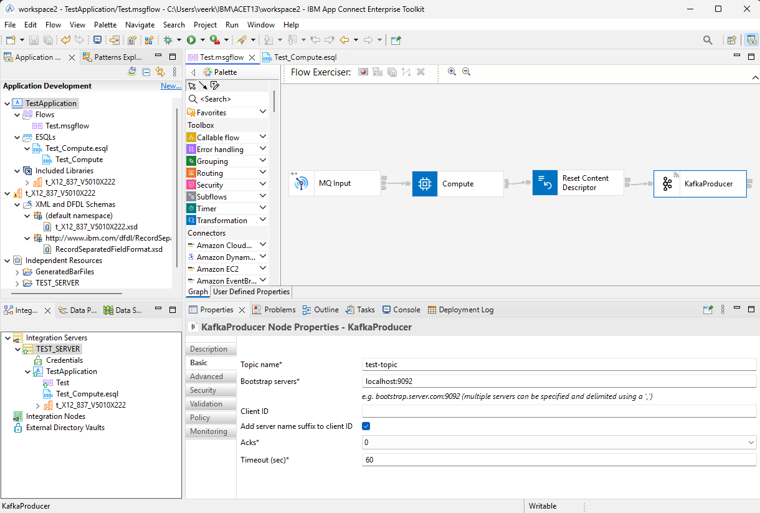Click the Run External Tools icon
This screenshot has height=513, width=760.
tap(215, 40)
